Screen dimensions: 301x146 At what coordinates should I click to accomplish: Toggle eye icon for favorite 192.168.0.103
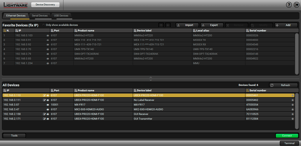(48, 35)
